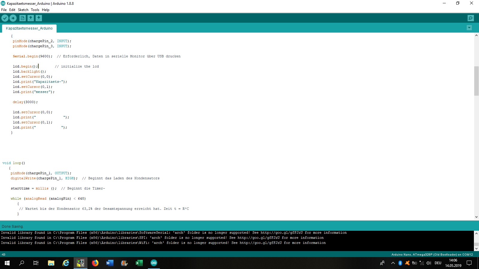Open the Serial Monitor magnifier icon

click(471, 18)
